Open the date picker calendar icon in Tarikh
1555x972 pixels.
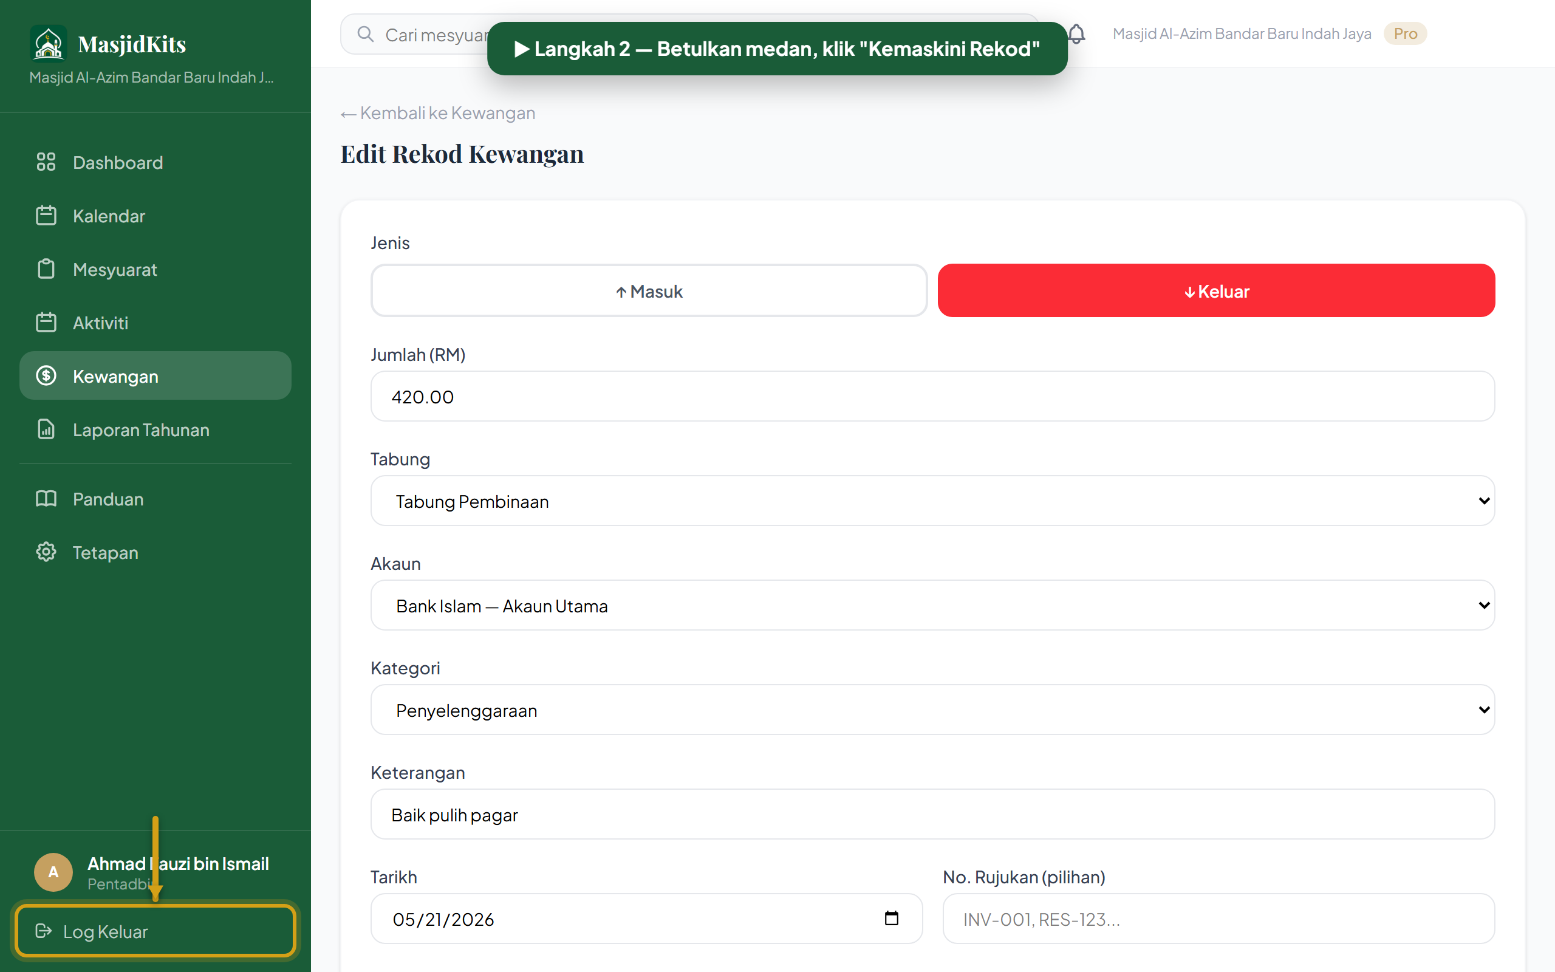point(891,918)
